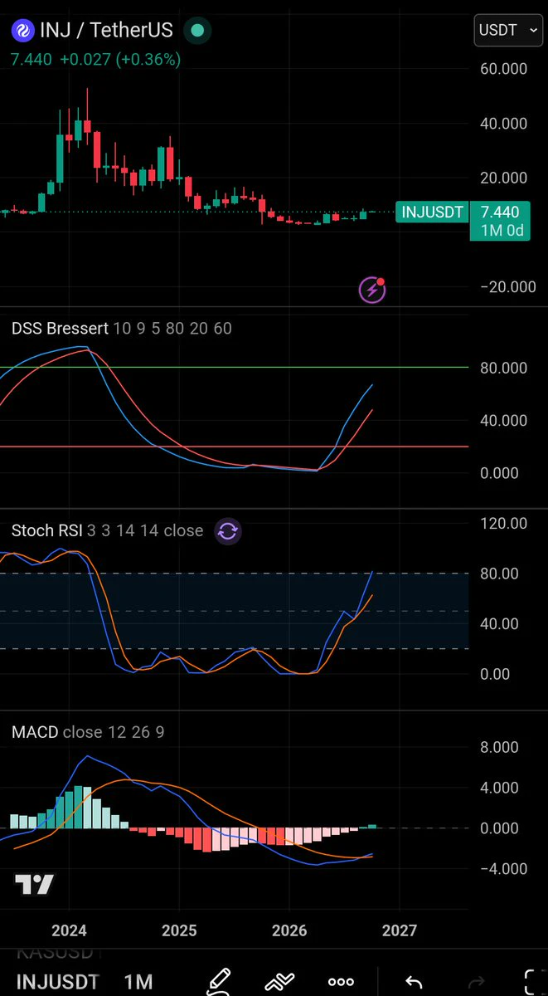
Task: Open the INJUSDT symbol search
Action: click(x=57, y=982)
